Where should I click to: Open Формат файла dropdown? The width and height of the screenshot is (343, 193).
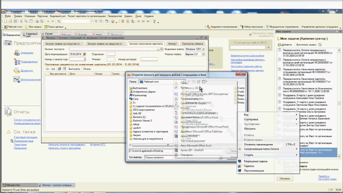pos(203,54)
